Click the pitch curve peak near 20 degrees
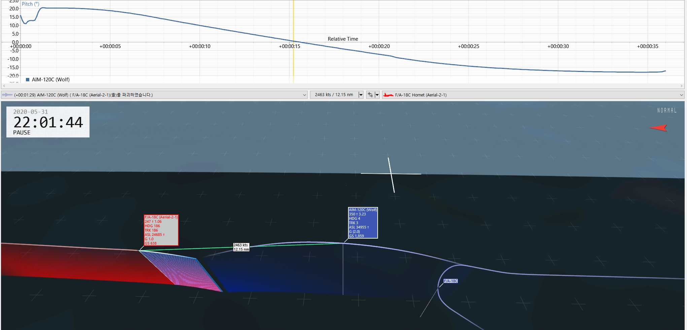 tap(43, 8)
